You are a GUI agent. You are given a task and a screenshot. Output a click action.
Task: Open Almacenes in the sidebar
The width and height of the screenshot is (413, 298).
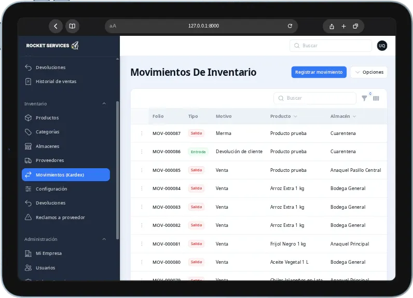tap(66, 146)
